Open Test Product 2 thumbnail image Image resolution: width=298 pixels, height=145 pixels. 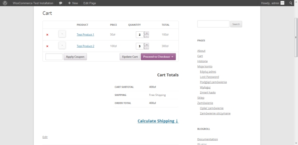(62, 46)
